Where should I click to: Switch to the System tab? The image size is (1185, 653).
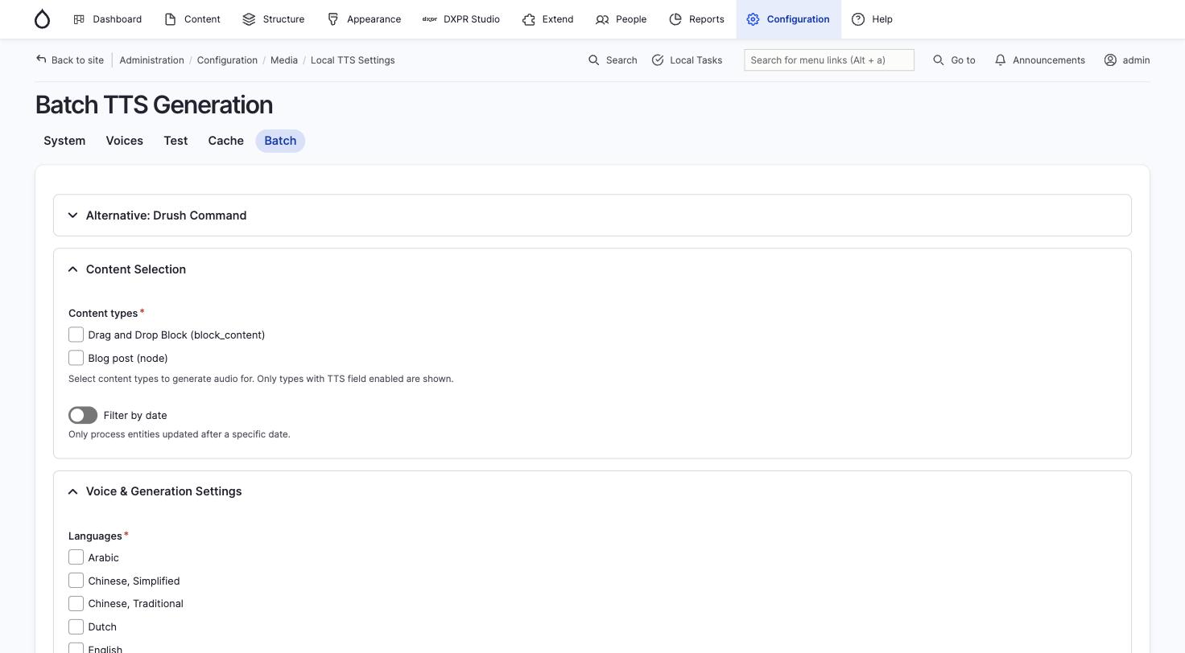tap(64, 141)
